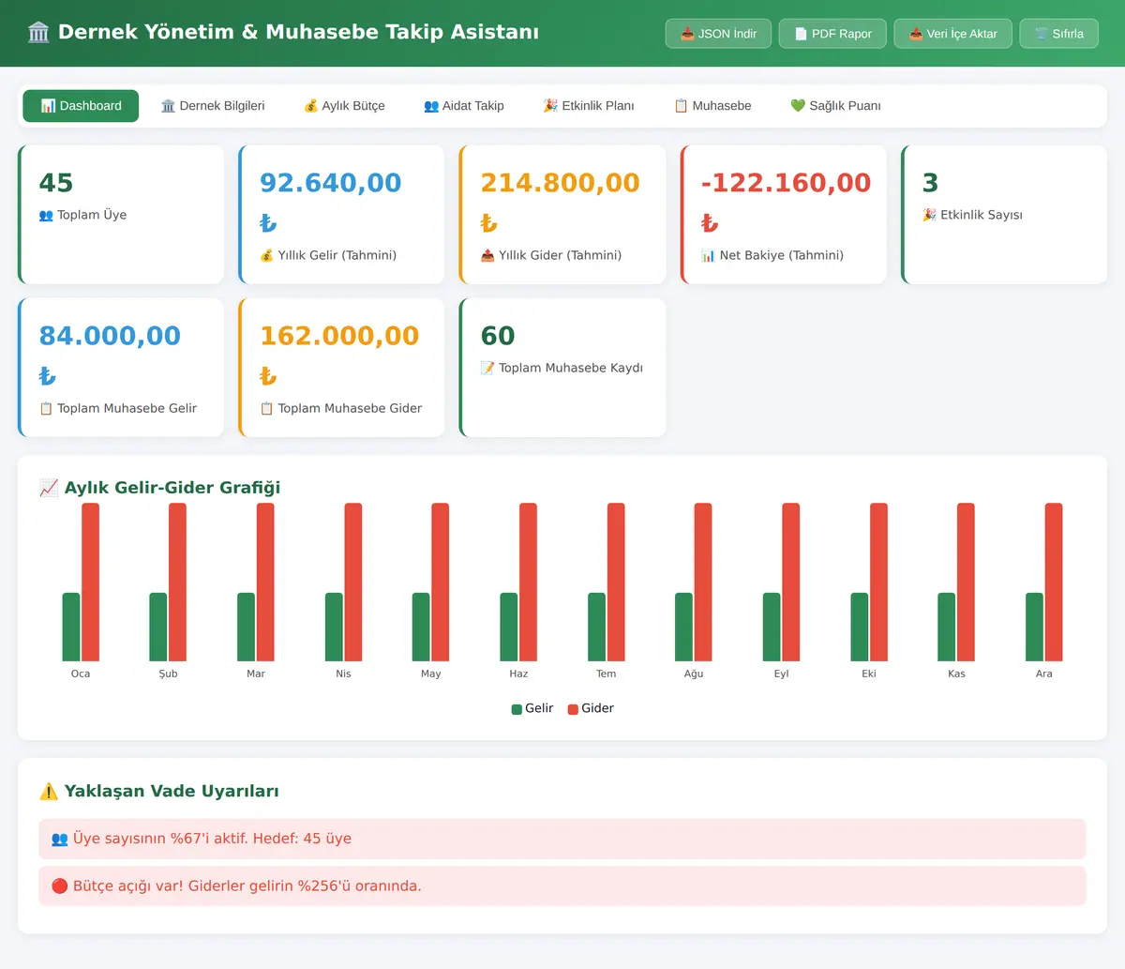The height and width of the screenshot is (969, 1125).
Task: Click the bar chart icon beside Net Bakiye
Action: pos(709,255)
